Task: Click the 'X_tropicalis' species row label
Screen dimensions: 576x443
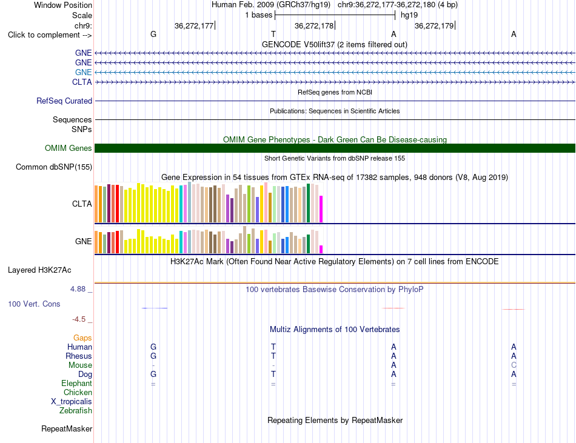Action: (72, 402)
